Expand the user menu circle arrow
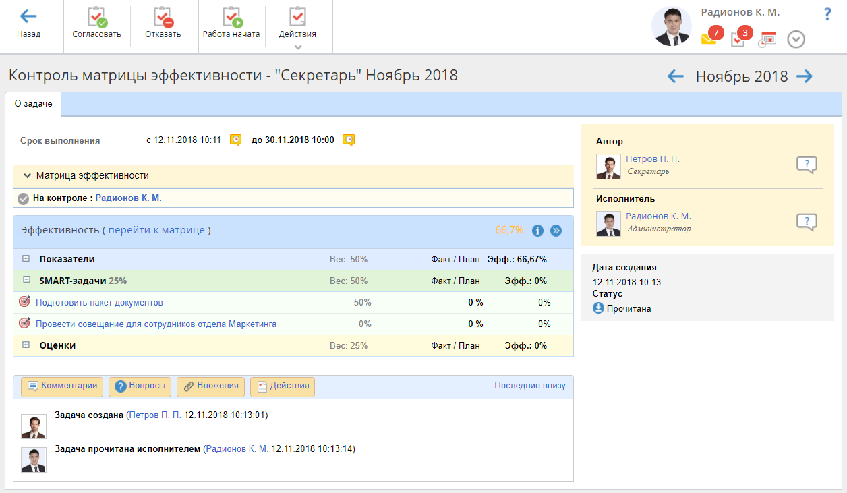The image size is (847, 493). point(796,39)
